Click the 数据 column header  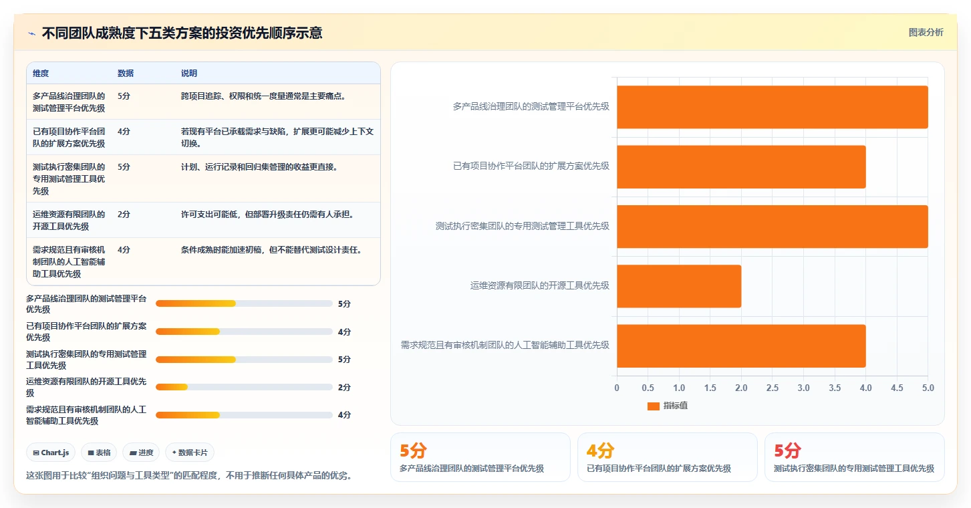[126, 74]
